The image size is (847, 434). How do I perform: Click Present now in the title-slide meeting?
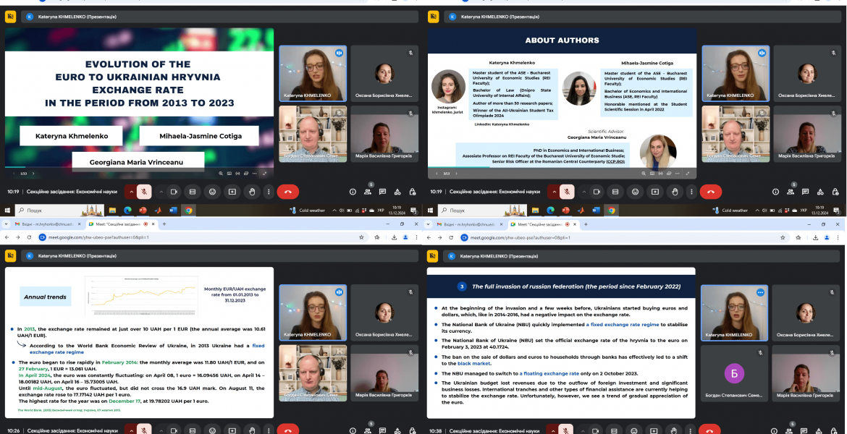tap(232, 192)
